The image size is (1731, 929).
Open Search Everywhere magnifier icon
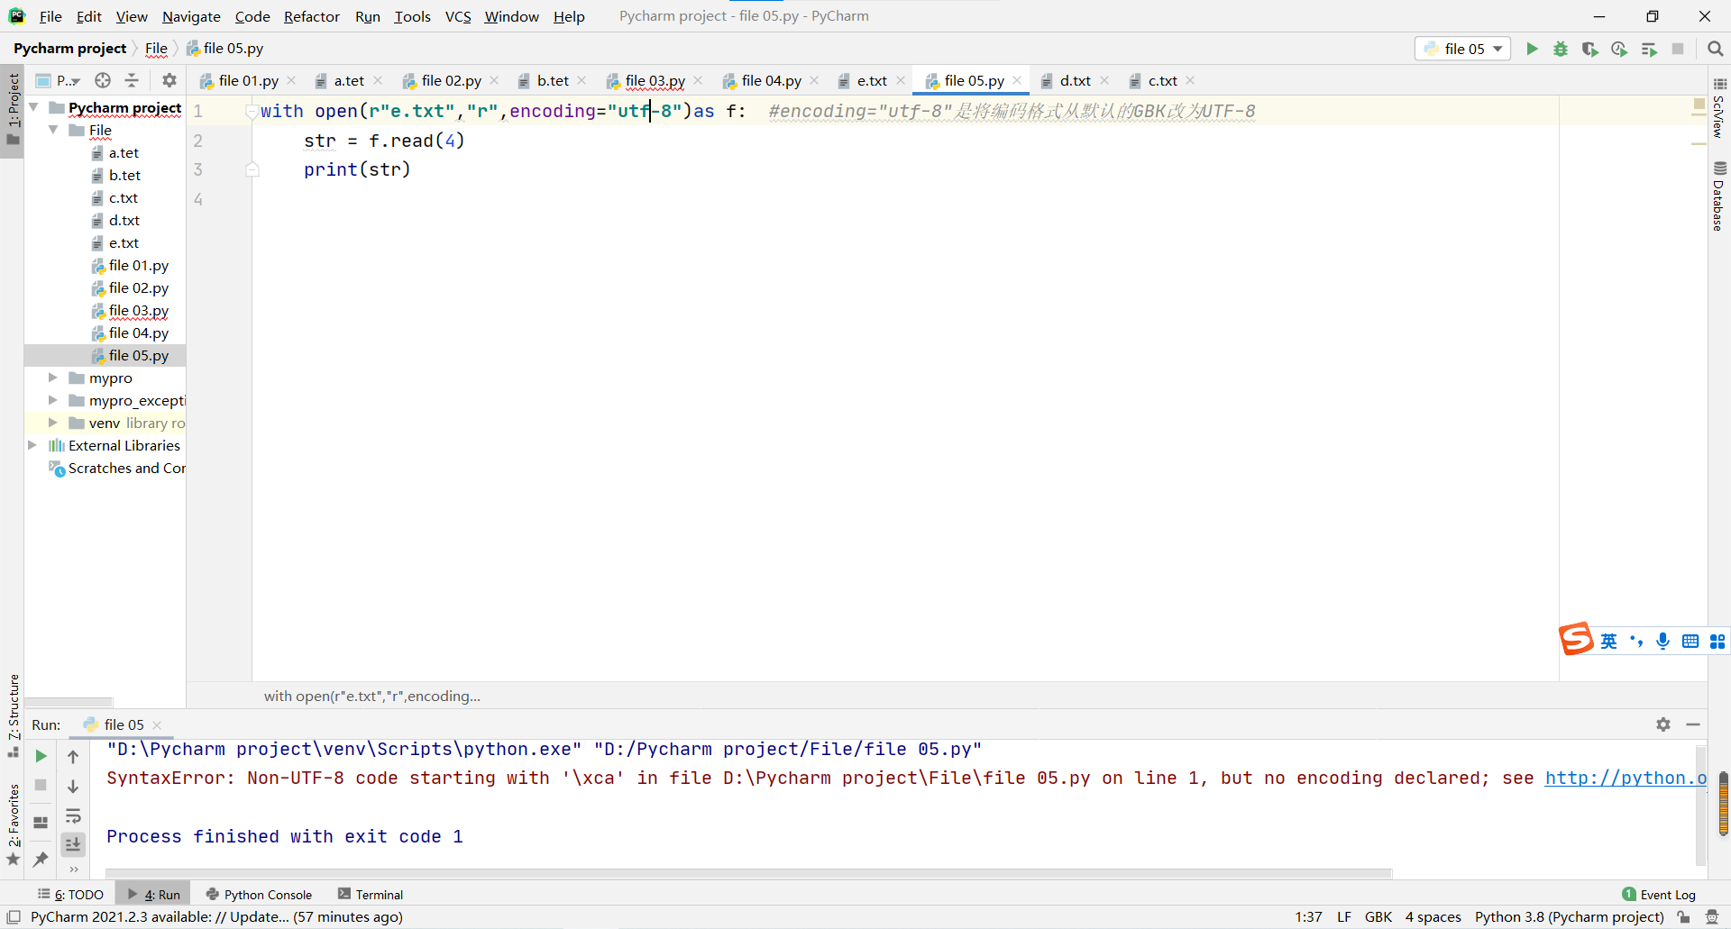point(1716,49)
